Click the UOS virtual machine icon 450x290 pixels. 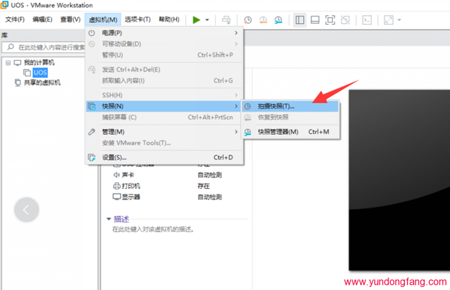[x=27, y=73]
